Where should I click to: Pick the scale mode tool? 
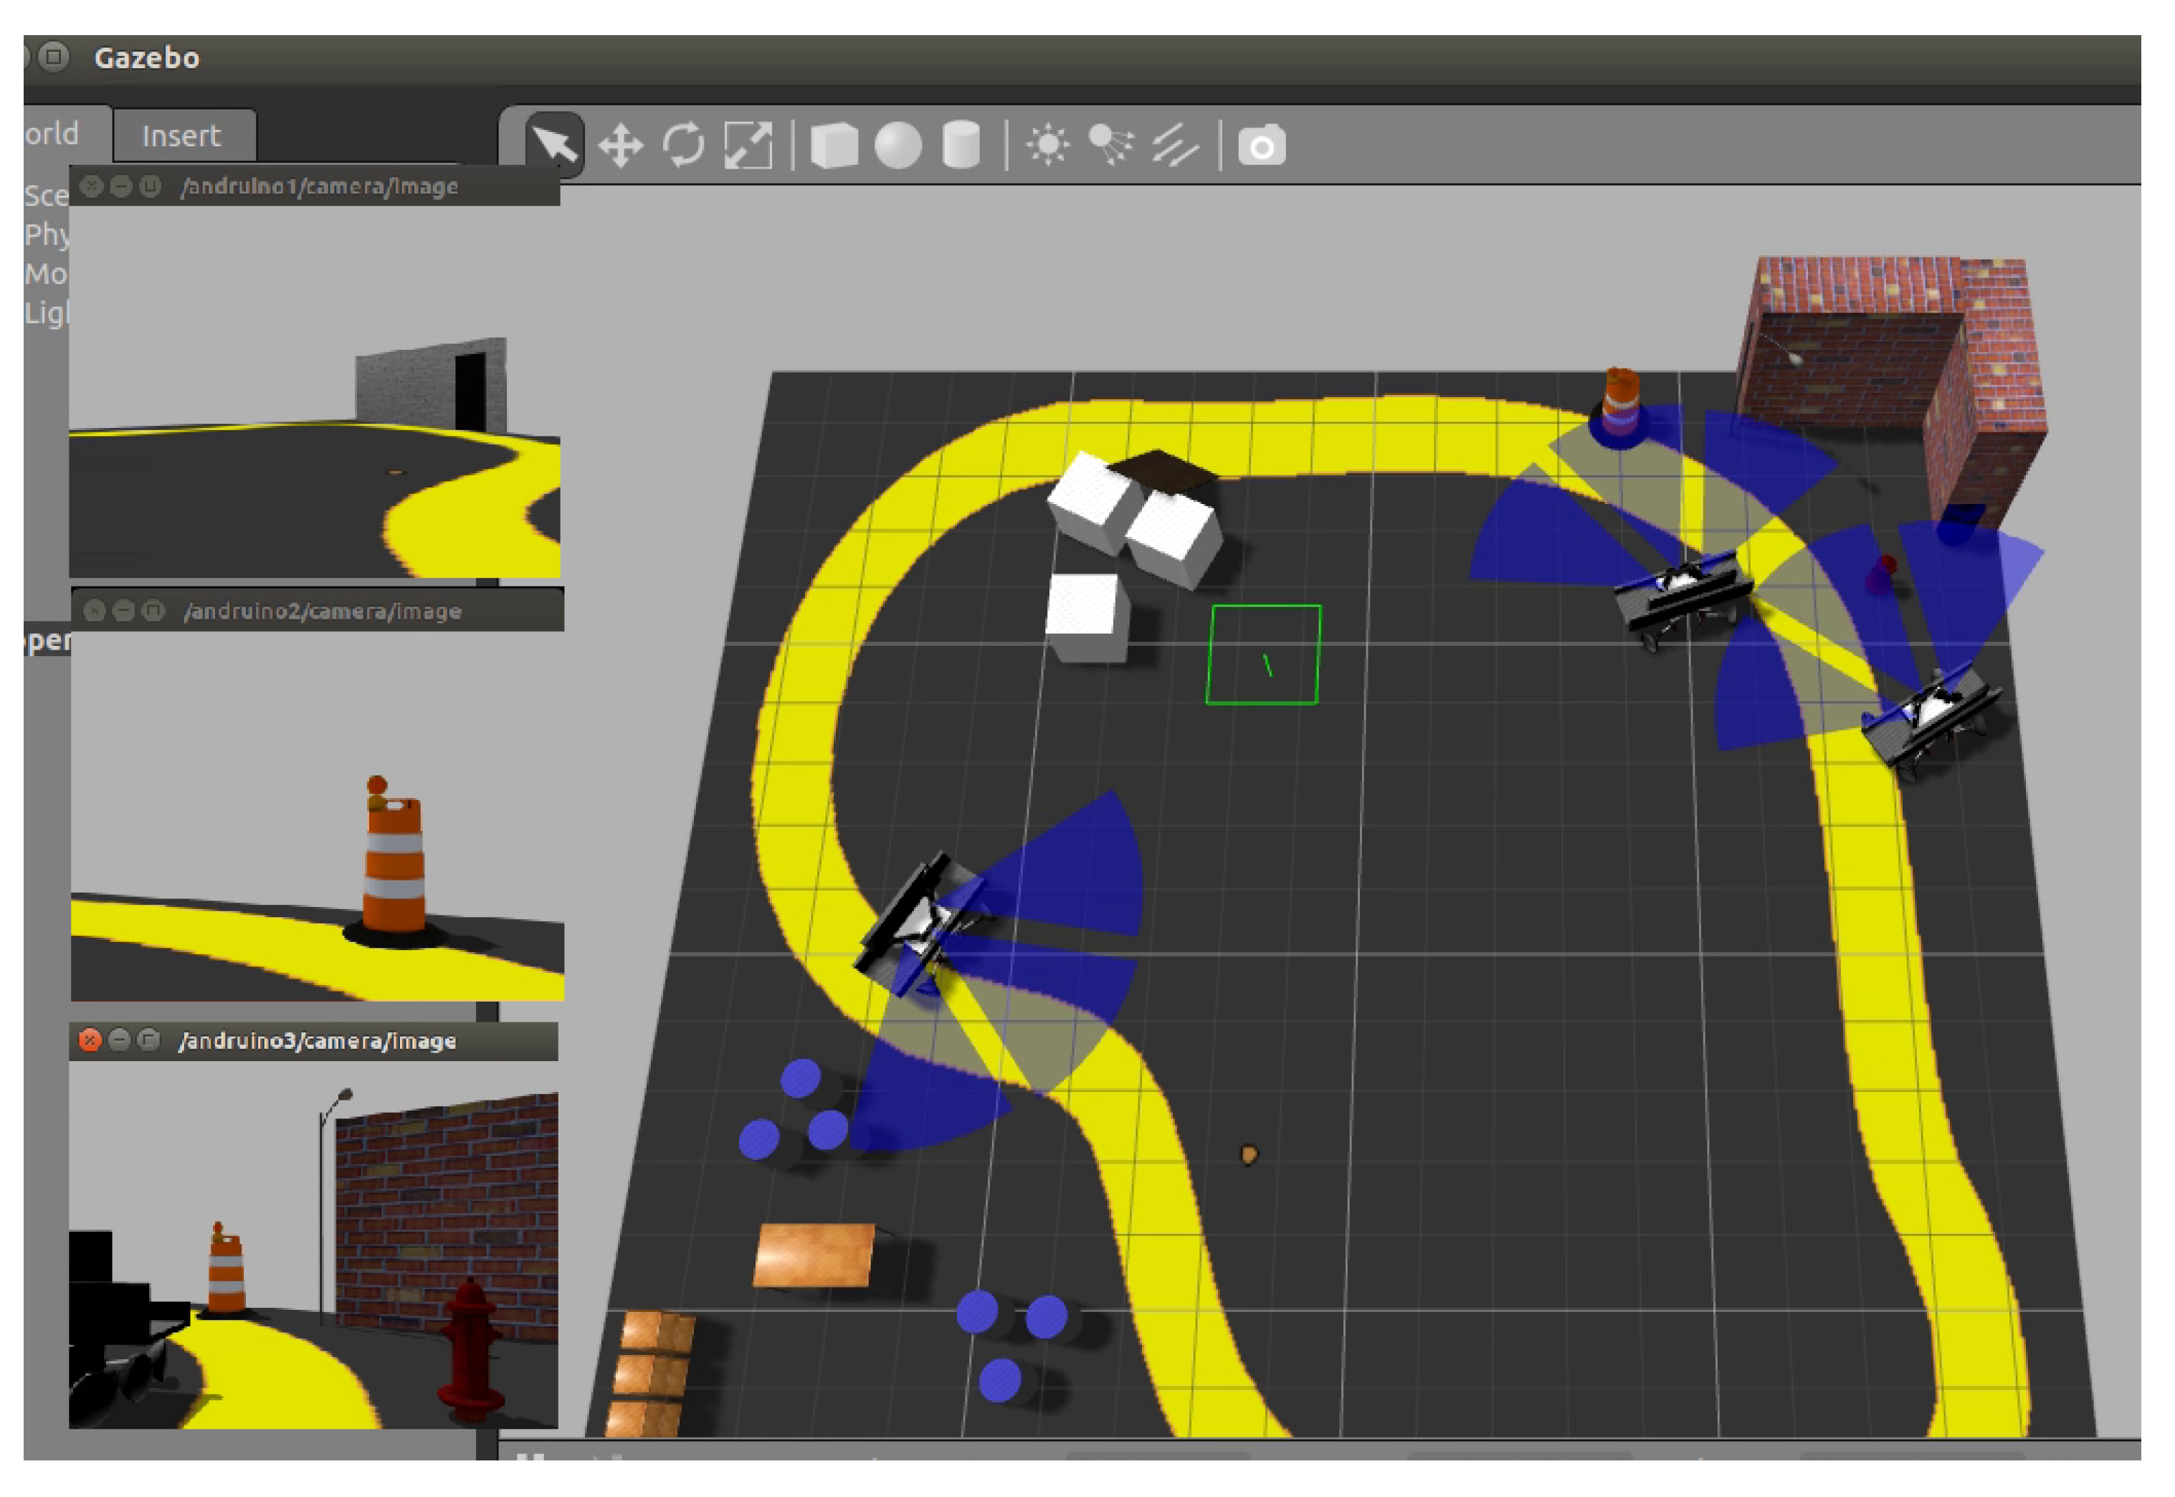[x=748, y=146]
